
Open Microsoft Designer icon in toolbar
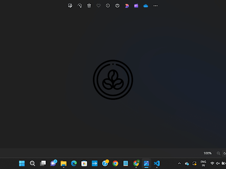click(127, 6)
